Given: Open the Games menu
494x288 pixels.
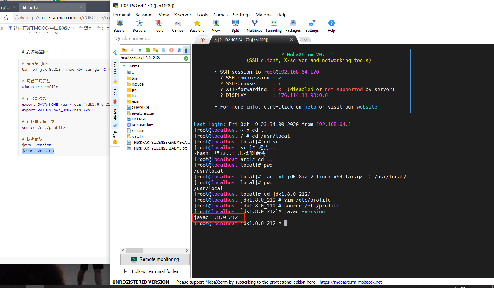Looking at the screenshot, I should pos(220,15).
